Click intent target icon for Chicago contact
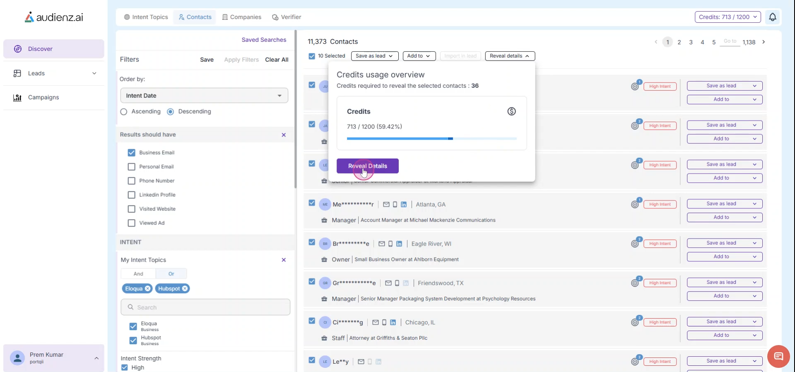 coord(635,322)
